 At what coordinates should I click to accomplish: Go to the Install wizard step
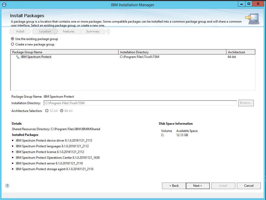point(20,31)
